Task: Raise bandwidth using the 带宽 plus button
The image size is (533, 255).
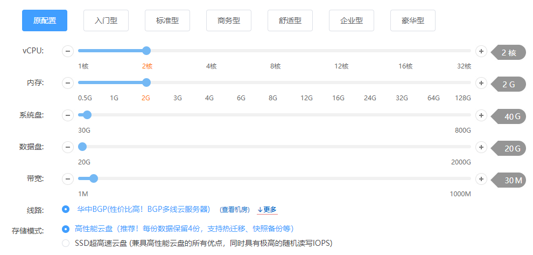Action: point(481,178)
